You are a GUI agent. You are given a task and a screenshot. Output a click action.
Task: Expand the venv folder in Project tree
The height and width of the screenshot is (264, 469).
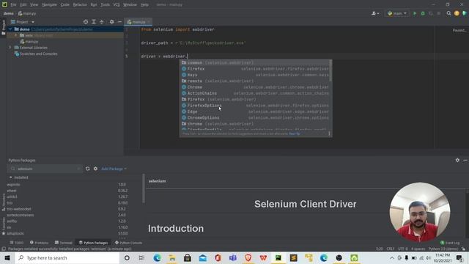(x=16, y=35)
